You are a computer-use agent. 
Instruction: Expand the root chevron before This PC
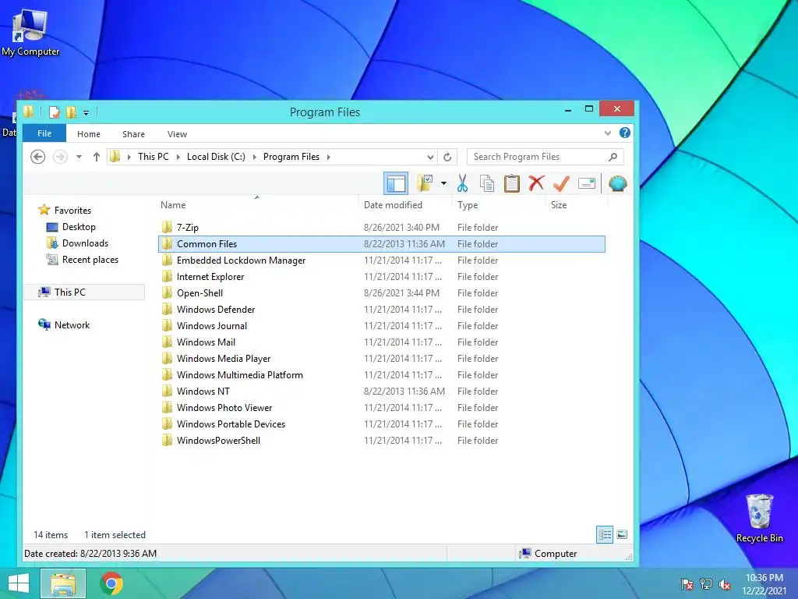pyautogui.click(x=129, y=157)
